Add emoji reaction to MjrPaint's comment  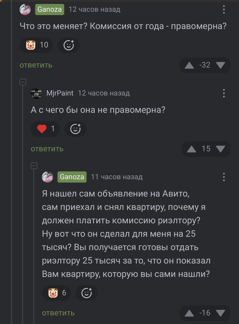[x=75, y=129]
